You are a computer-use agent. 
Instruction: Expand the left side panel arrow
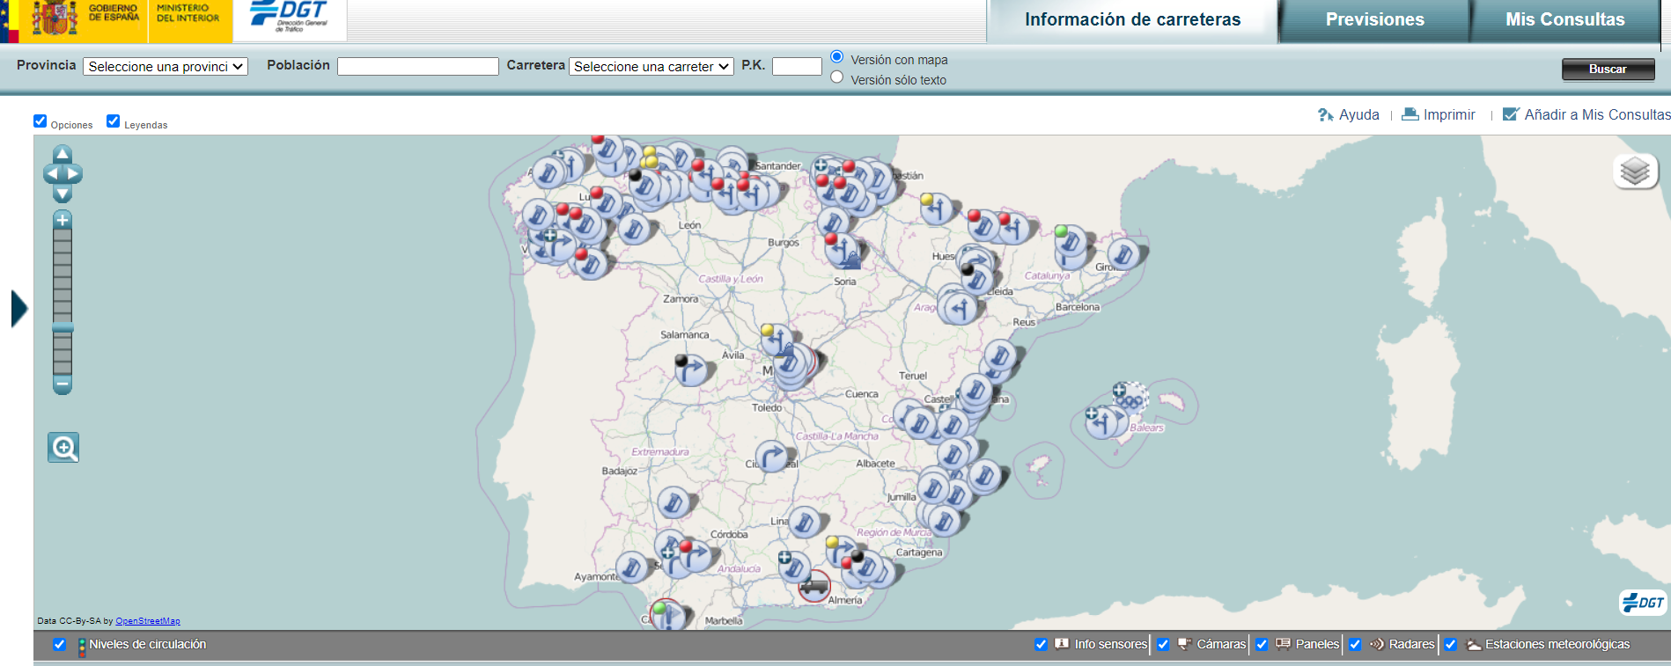point(19,309)
